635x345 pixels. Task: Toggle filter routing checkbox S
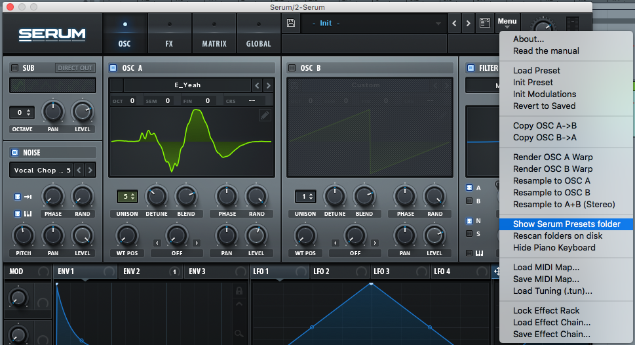(469, 233)
